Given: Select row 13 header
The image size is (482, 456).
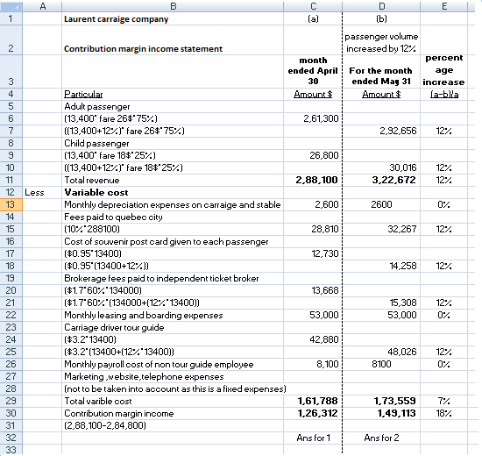Looking at the screenshot, I should (x=11, y=204).
